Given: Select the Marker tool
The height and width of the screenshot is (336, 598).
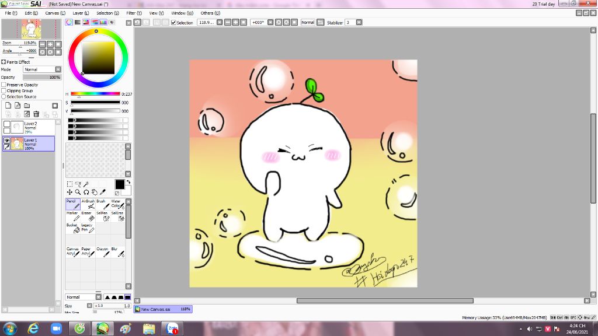Looking at the screenshot, I should [72, 216].
